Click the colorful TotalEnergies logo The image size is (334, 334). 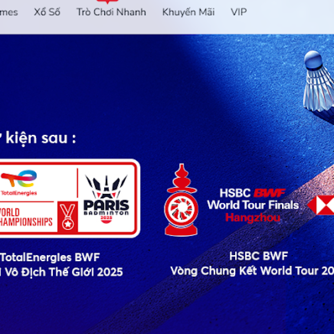point(19,183)
